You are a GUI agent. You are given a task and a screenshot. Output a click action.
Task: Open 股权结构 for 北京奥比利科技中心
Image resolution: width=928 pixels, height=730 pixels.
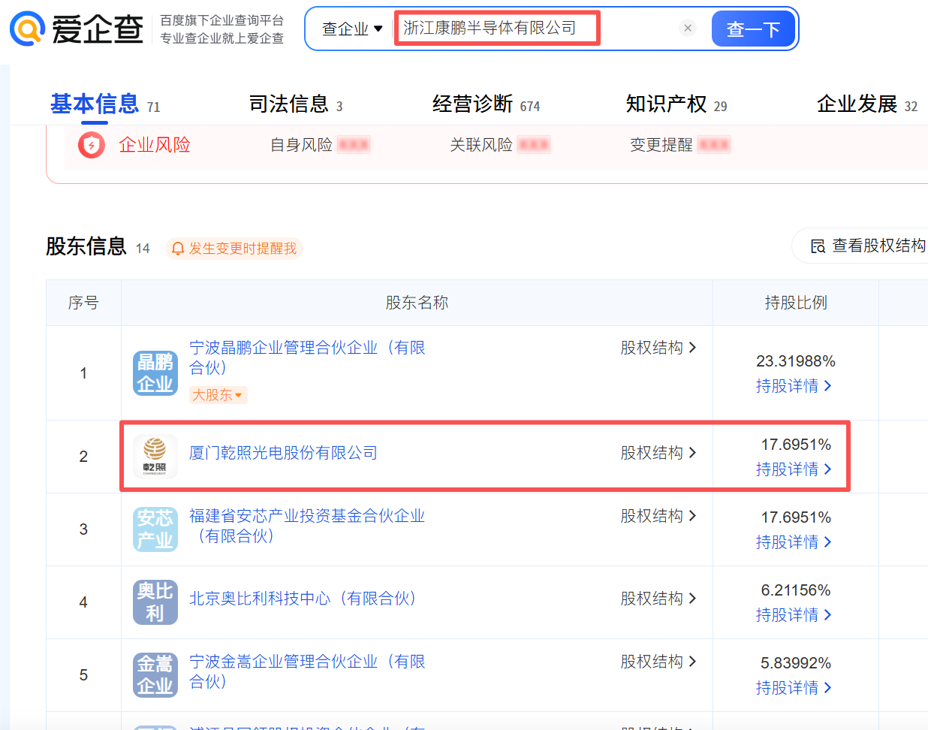click(658, 599)
